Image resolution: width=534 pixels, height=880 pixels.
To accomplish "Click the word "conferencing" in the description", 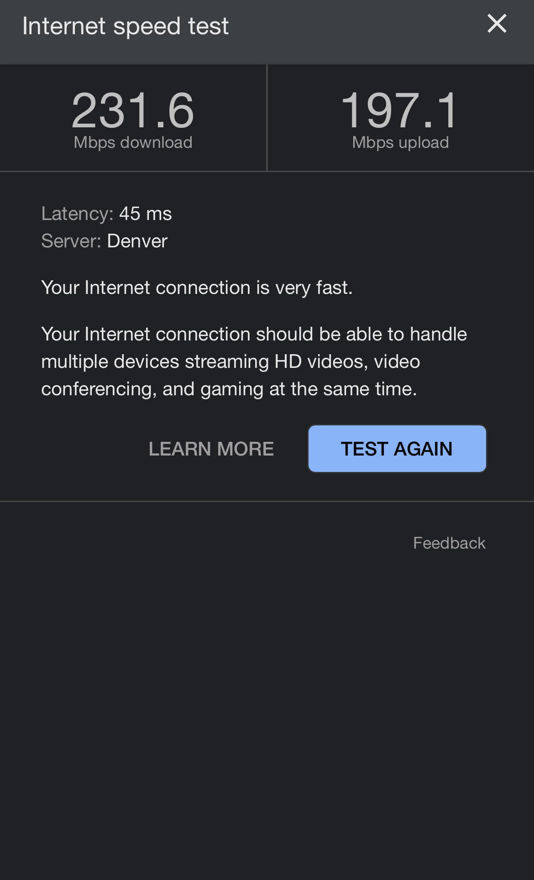I will click(x=99, y=389).
